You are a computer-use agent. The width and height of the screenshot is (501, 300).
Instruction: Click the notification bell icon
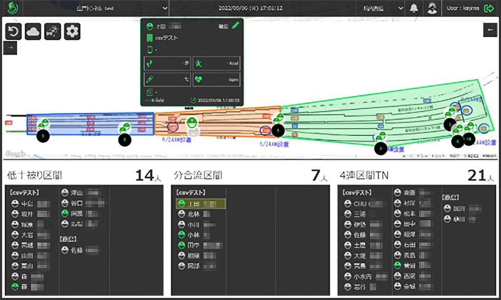point(414,9)
